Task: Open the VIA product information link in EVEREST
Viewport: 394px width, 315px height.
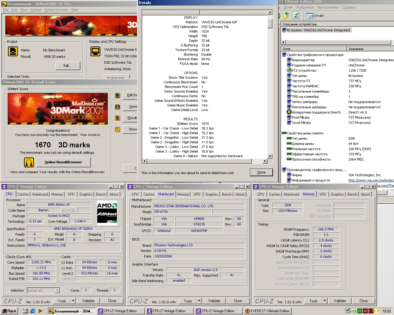Action: (371, 180)
